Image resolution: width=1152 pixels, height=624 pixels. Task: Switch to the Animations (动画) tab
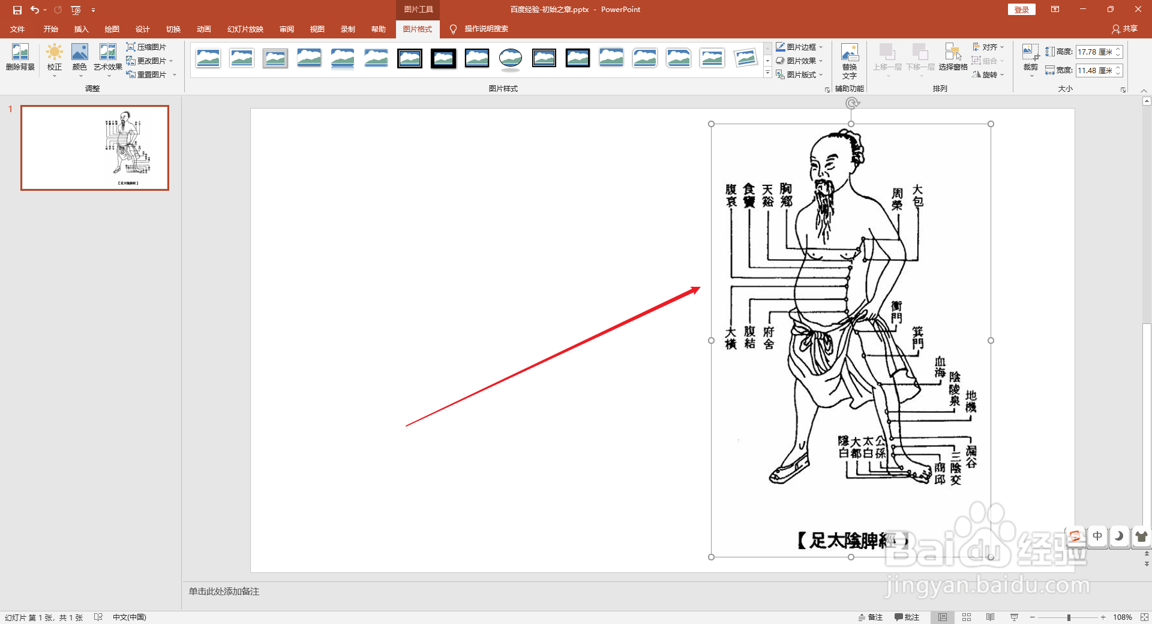click(203, 29)
